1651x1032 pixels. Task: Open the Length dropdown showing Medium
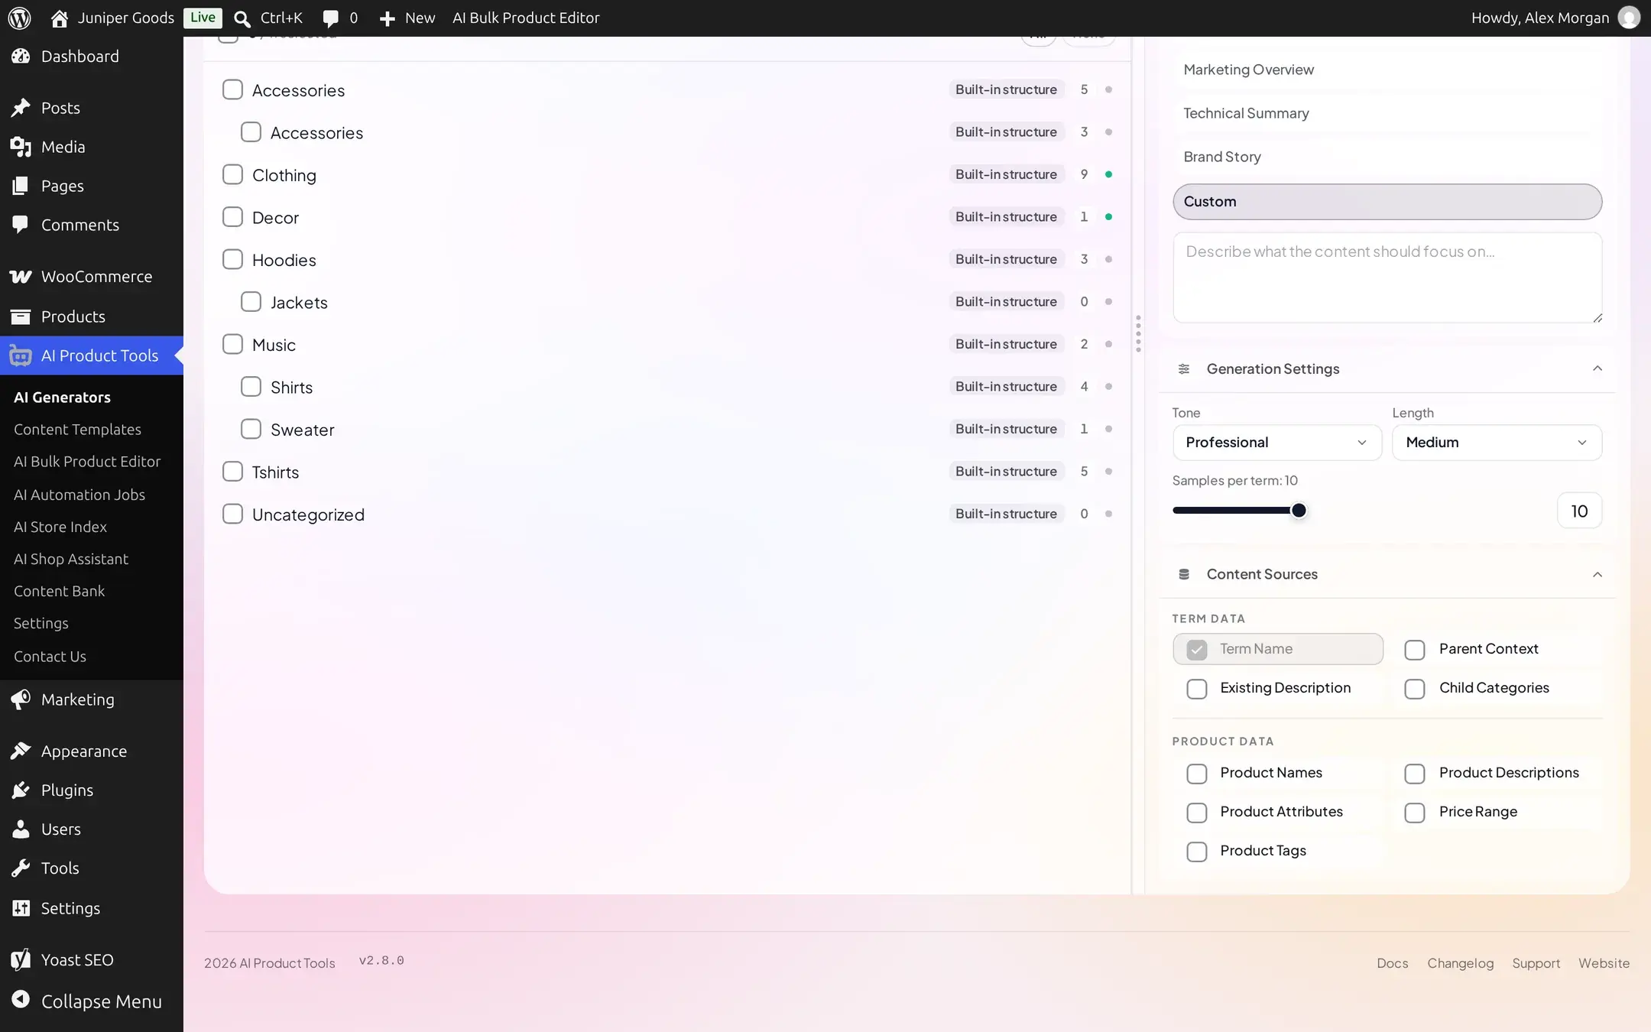[x=1497, y=443]
